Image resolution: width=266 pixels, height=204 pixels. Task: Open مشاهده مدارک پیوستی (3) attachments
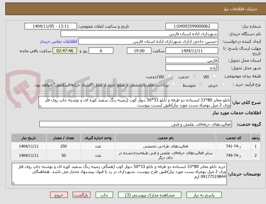point(150,195)
